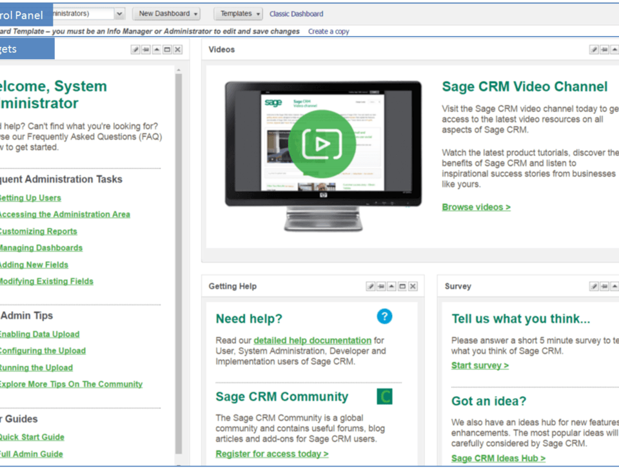Screen dimensions: 619x469
Task: Close the Getting Help gadget
Action: (413, 287)
